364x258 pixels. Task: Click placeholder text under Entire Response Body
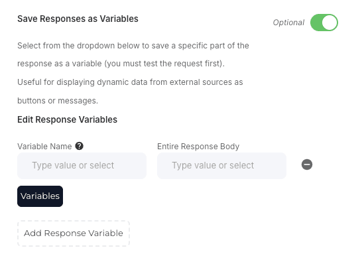click(213, 165)
